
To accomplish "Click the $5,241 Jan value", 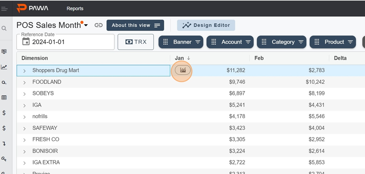I will click(237, 105).
